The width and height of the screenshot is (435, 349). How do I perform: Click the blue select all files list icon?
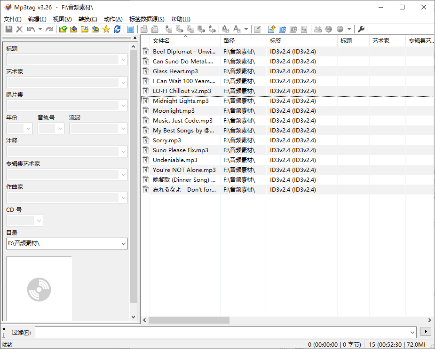point(131,29)
